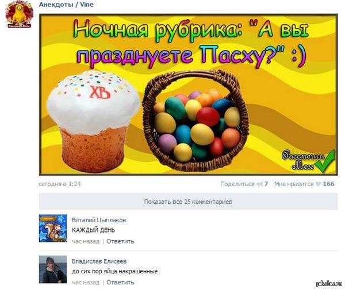This screenshot has width=345, height=290.
Task: Click the Мне нравится link
Action: click(x=294, y=184)
